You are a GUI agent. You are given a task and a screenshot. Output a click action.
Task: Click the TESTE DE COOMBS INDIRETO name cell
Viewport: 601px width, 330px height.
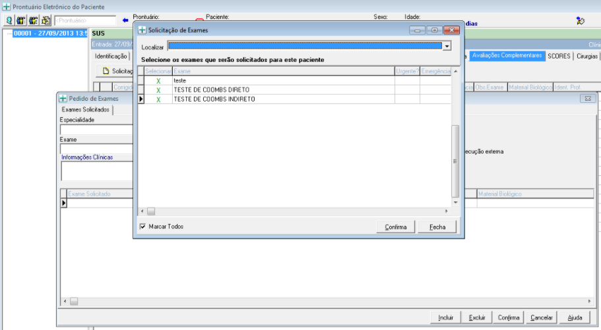tap(284, 99)
